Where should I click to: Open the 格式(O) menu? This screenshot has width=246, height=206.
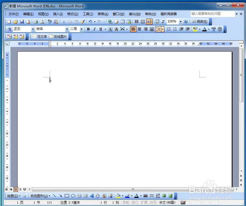click(73, 14)
